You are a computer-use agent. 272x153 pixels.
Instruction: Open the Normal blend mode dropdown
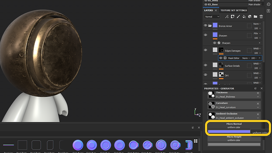pos(212,17)
